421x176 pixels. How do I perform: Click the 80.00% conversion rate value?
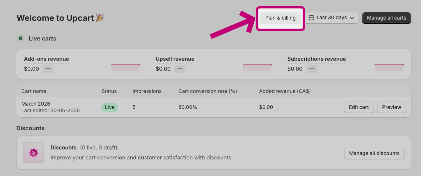tap(188, 107)
